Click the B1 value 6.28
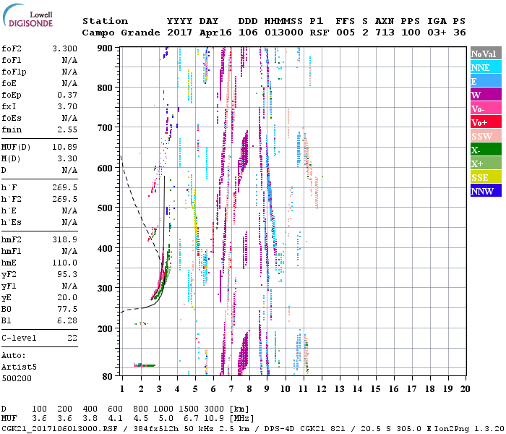 tap(67, 321)
